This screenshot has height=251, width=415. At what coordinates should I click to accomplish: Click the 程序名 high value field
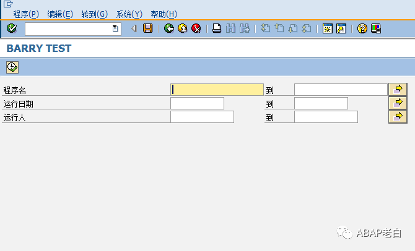click(x=341, y=90)
